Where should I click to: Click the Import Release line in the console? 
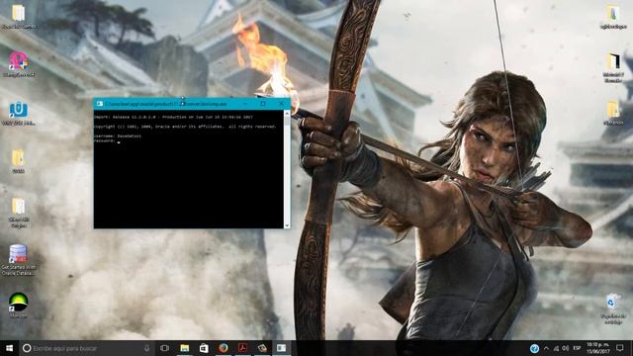[173, 117]
